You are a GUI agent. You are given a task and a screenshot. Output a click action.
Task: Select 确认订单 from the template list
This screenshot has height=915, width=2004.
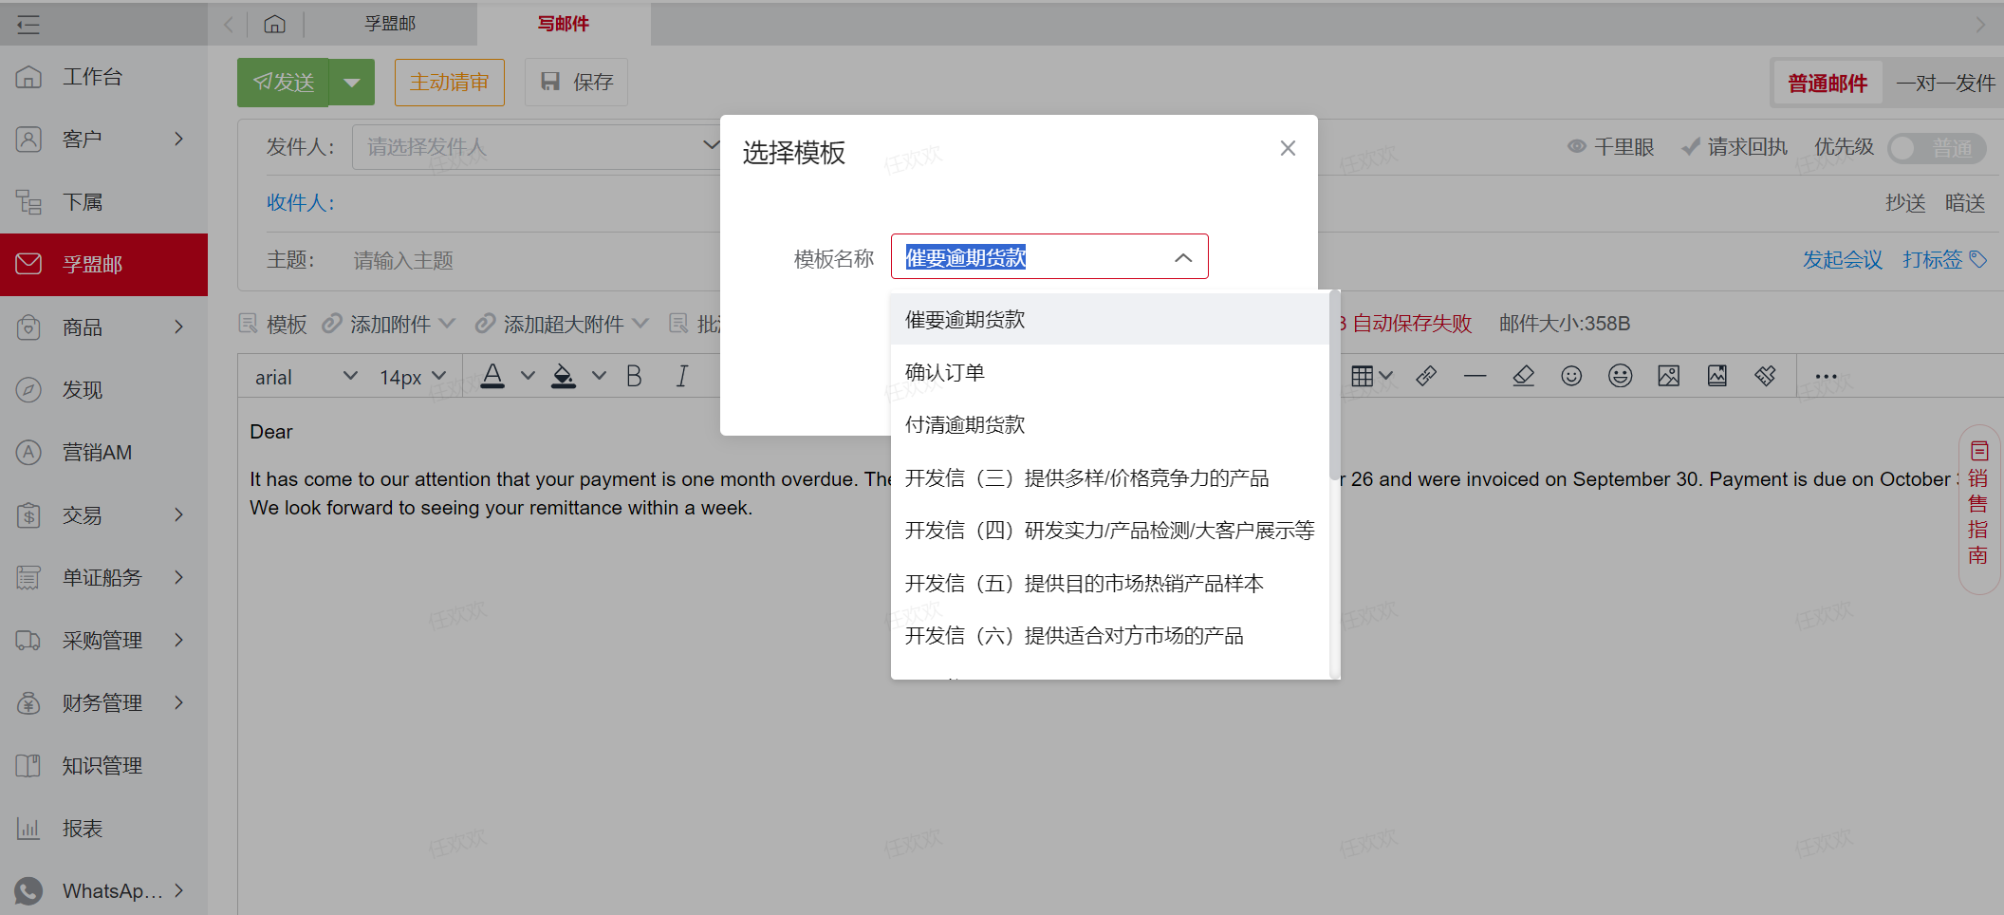point(945,372)
